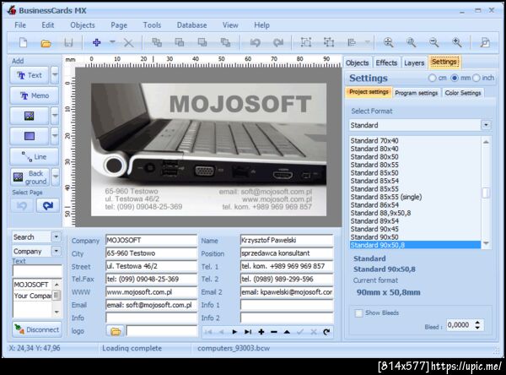Image resolution: width=506 pixels, height=375 pixels.
Task: Click the blue plus Add icon
Action: (x=96, y=42)
